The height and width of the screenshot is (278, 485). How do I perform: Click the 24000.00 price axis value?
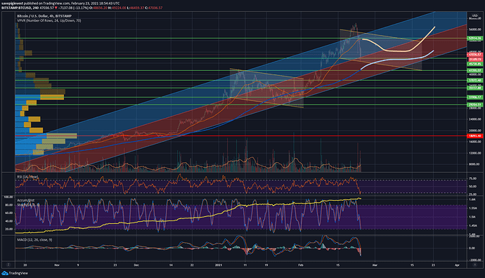pyautogui.click(x=475, y=119)
